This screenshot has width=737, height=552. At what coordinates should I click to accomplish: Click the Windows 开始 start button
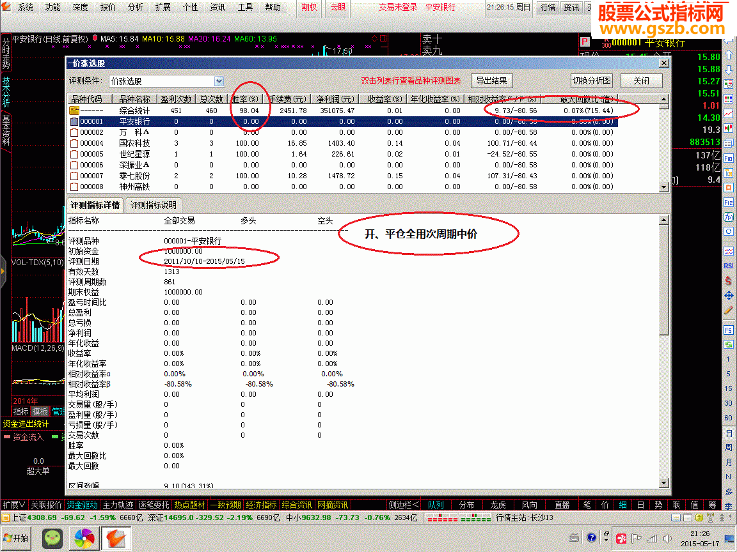click(x=15, y=538)
